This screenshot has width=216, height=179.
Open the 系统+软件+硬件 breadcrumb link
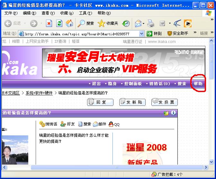pos(39,93)
